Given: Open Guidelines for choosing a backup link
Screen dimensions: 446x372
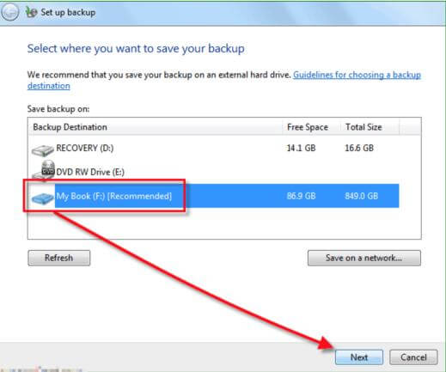Looking at the screenshot, I should point(357,75).
